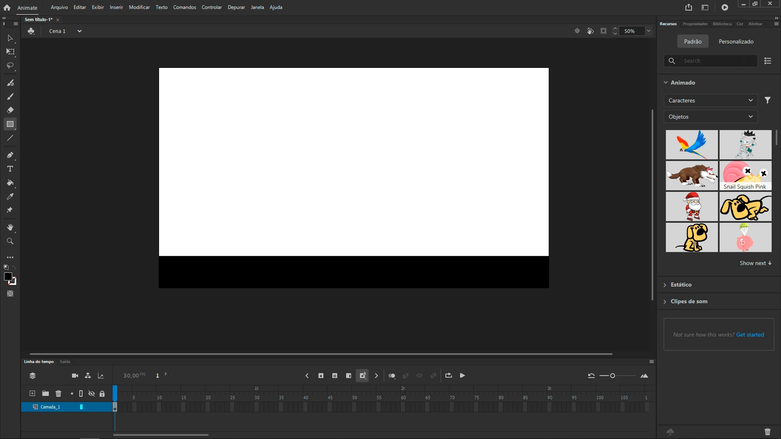Select the Zoom magnifier tool
Screen dimensions: 781x439
point(10,241)
